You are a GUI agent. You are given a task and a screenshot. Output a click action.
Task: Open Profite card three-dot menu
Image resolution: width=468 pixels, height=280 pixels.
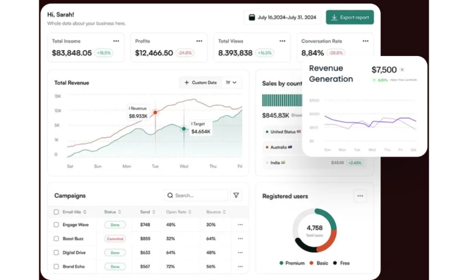(199, 41)
